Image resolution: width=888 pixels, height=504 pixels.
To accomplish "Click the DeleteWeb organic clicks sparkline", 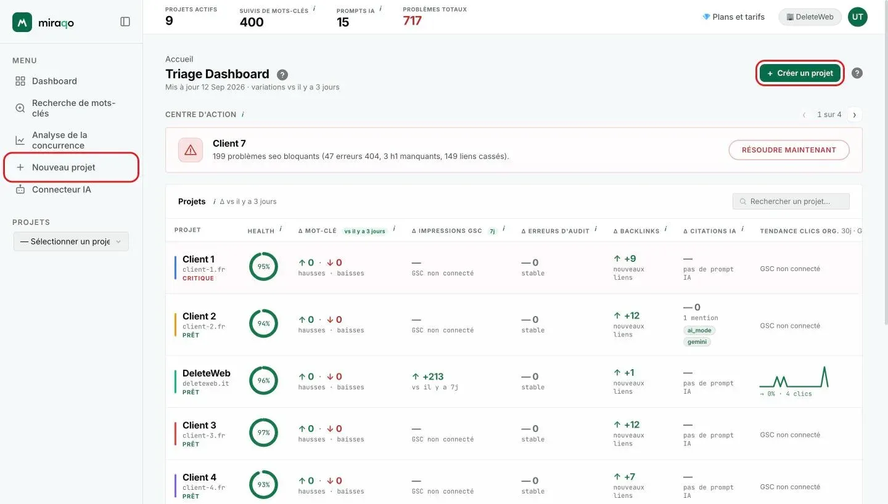I will tap(794, 376).
